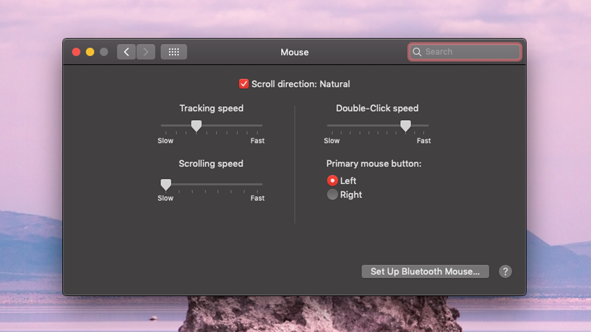The width and height of the screenshot is (591, 332).
Task: Select Left as primary mouse button
Action: (x=332, y=181)
